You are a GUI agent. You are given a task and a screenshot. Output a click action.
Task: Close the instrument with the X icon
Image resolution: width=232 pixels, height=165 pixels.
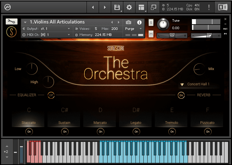(x=225, y=19)
